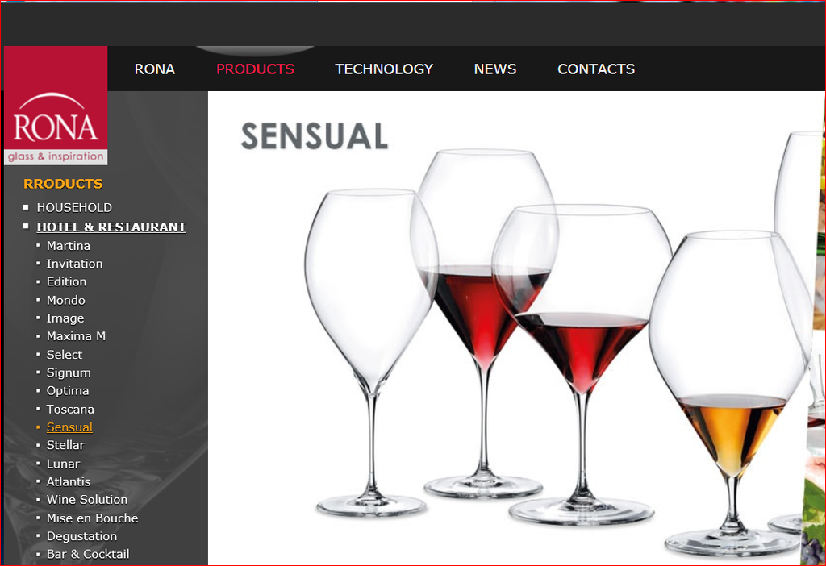Click the highlighted Sensual link
This screenshot has height=566, width=826.
tap(69, 427)
